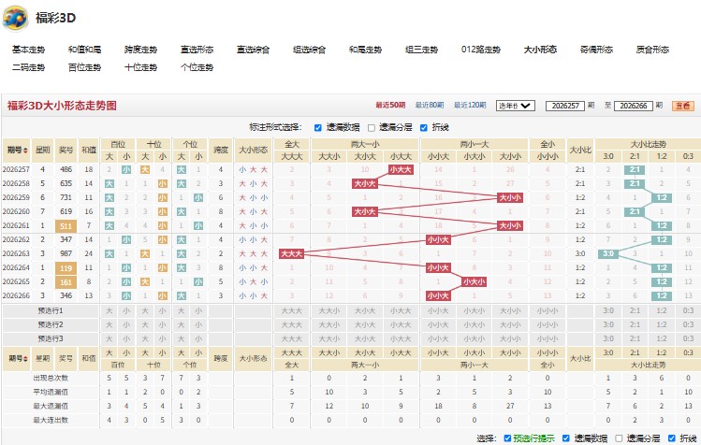
Task: Click highlighted prize number 511
Action: tap(66, 226)
